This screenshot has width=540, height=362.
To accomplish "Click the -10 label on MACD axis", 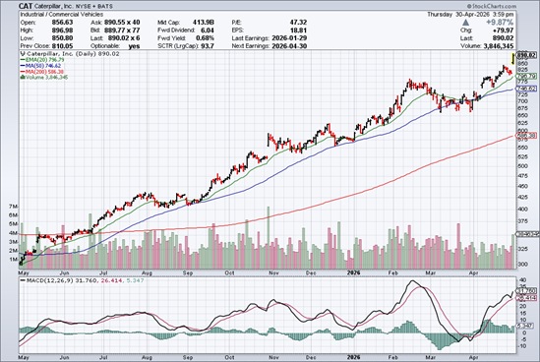I will pos(521,346).
